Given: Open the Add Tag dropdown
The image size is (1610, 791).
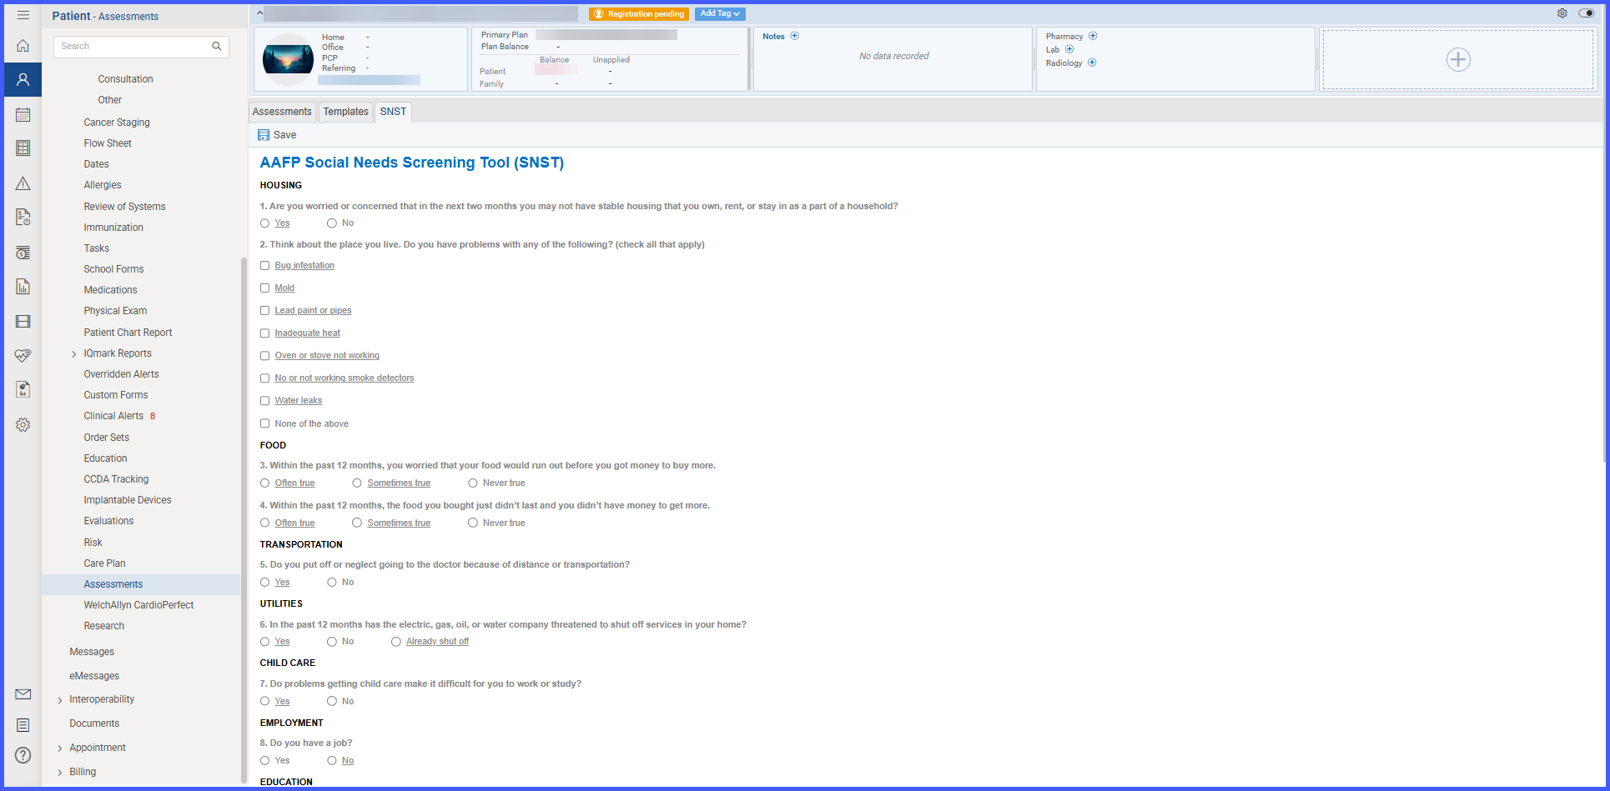Looking at the screenshot, I should click(719, 13).
